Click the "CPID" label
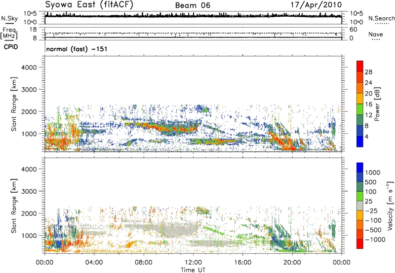Image resolution: width=395 pixels, height=273 pixels. pyautogui.click(x=11, y=47)
